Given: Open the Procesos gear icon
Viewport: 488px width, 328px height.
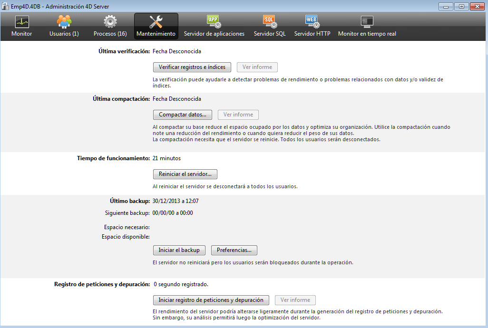Looking at the screenshot, I should (x=110, y=21).
